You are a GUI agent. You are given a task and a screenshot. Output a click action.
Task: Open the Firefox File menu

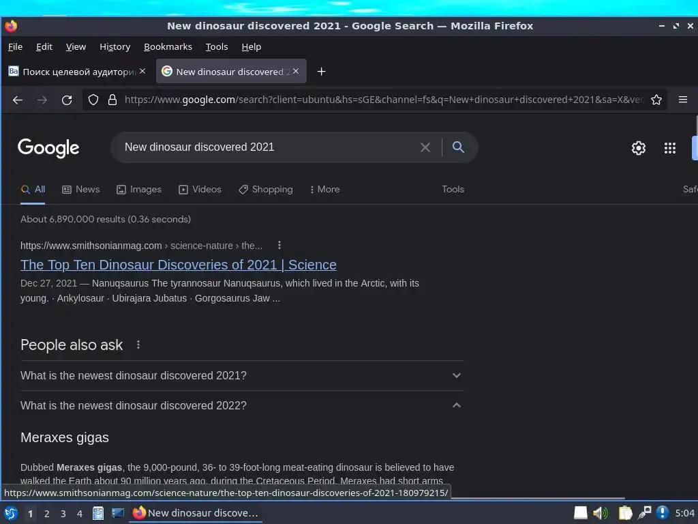[15, 47]
